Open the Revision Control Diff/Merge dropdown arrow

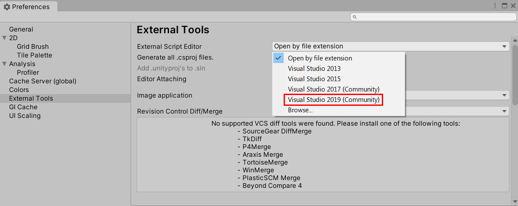click(x=504, y=111)
